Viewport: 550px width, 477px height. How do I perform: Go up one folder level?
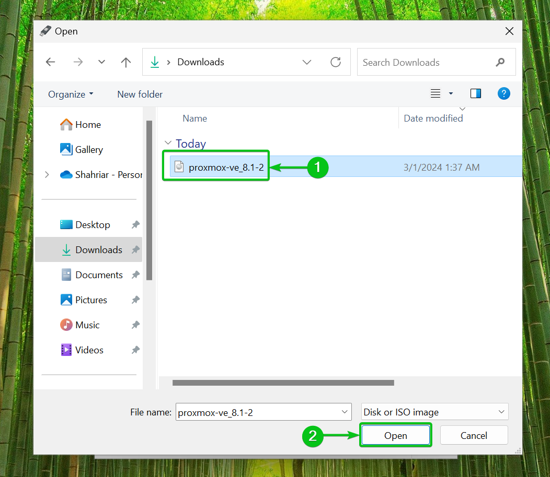coord(125,62)
